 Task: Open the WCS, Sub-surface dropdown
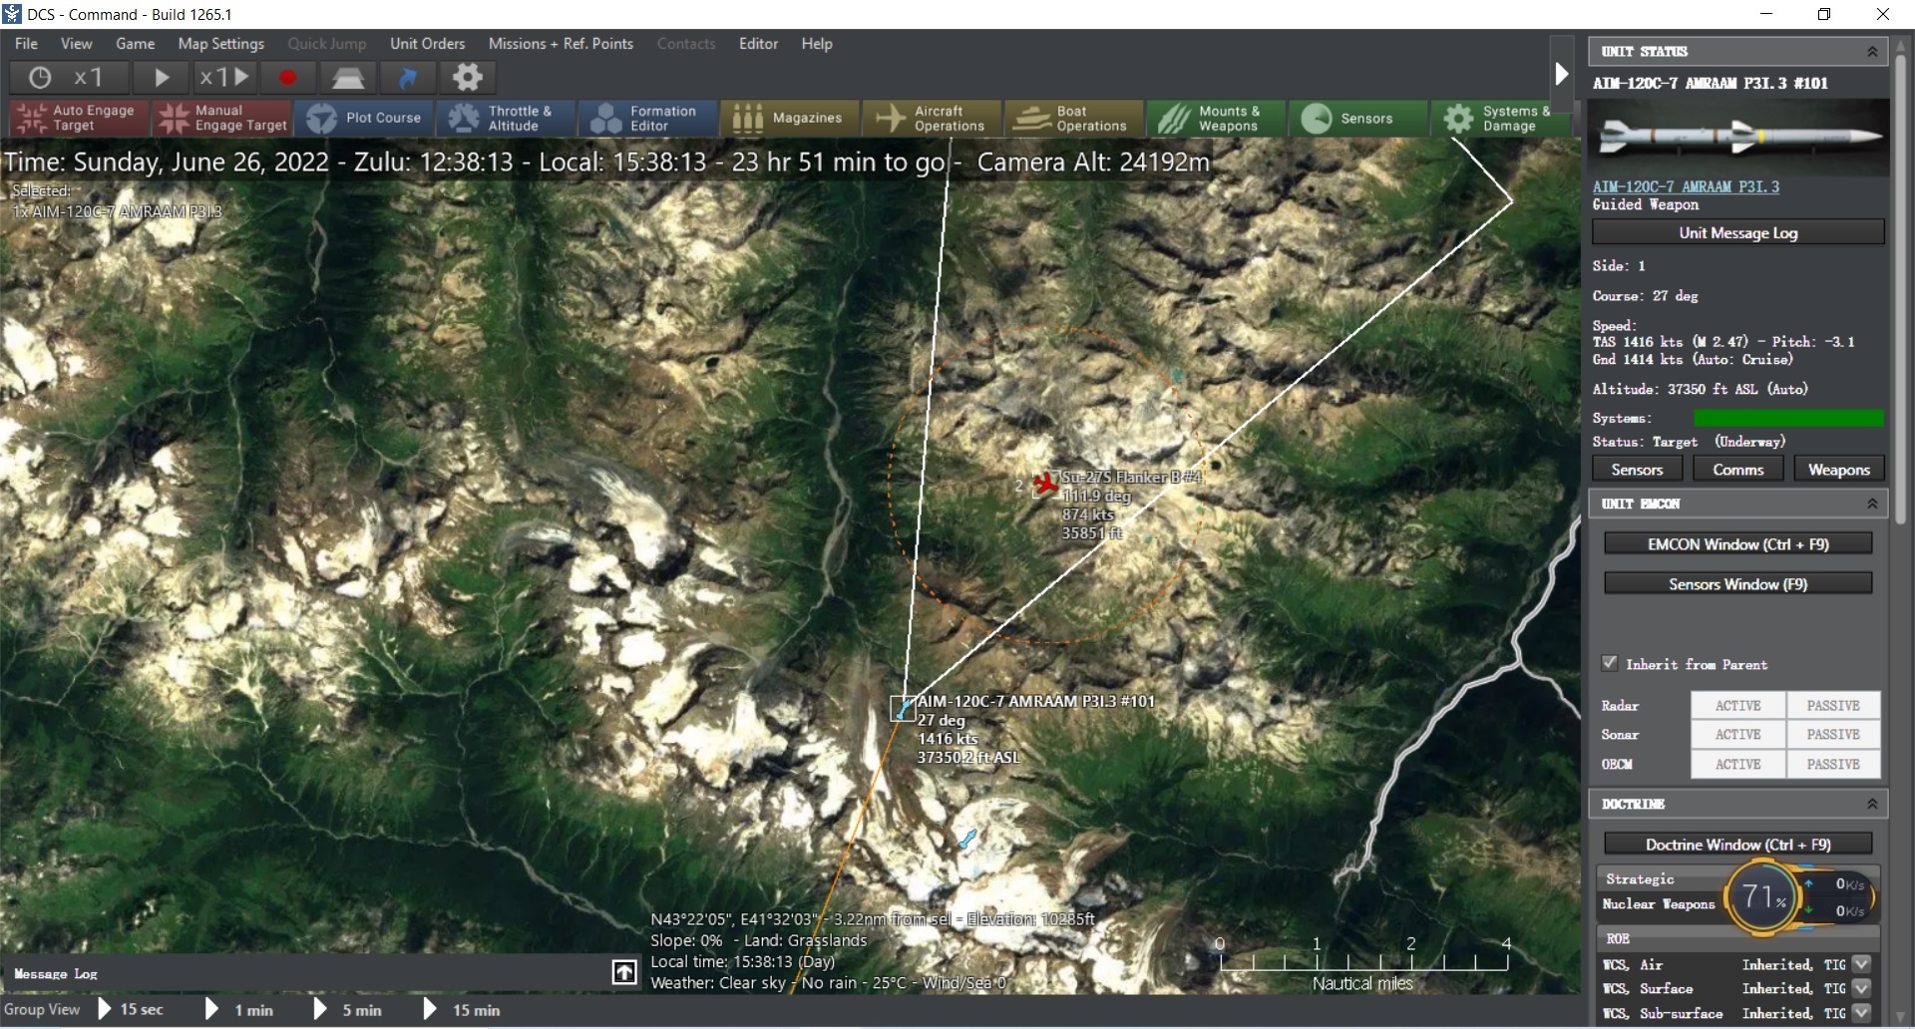[1861, 1013]
